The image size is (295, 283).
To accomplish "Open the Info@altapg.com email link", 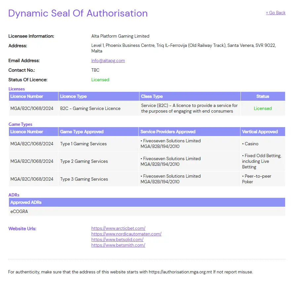I will coord(108,61).
